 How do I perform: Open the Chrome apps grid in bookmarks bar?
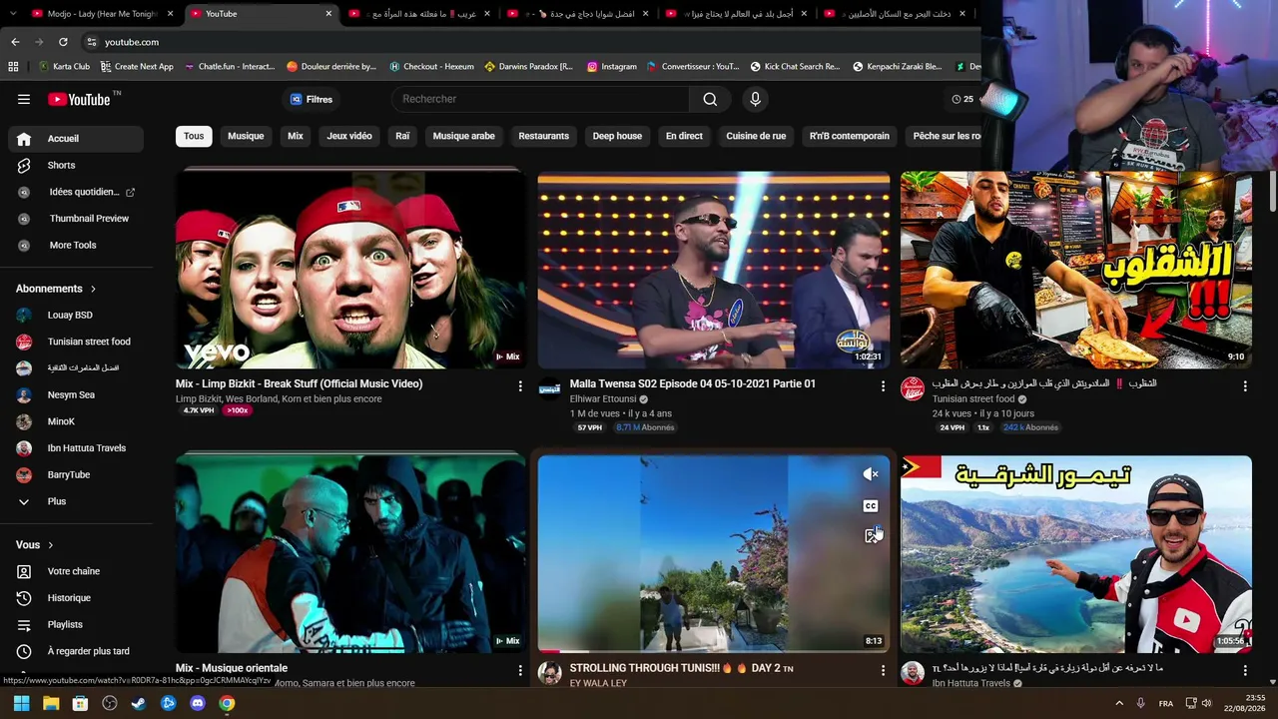(13, 67)
